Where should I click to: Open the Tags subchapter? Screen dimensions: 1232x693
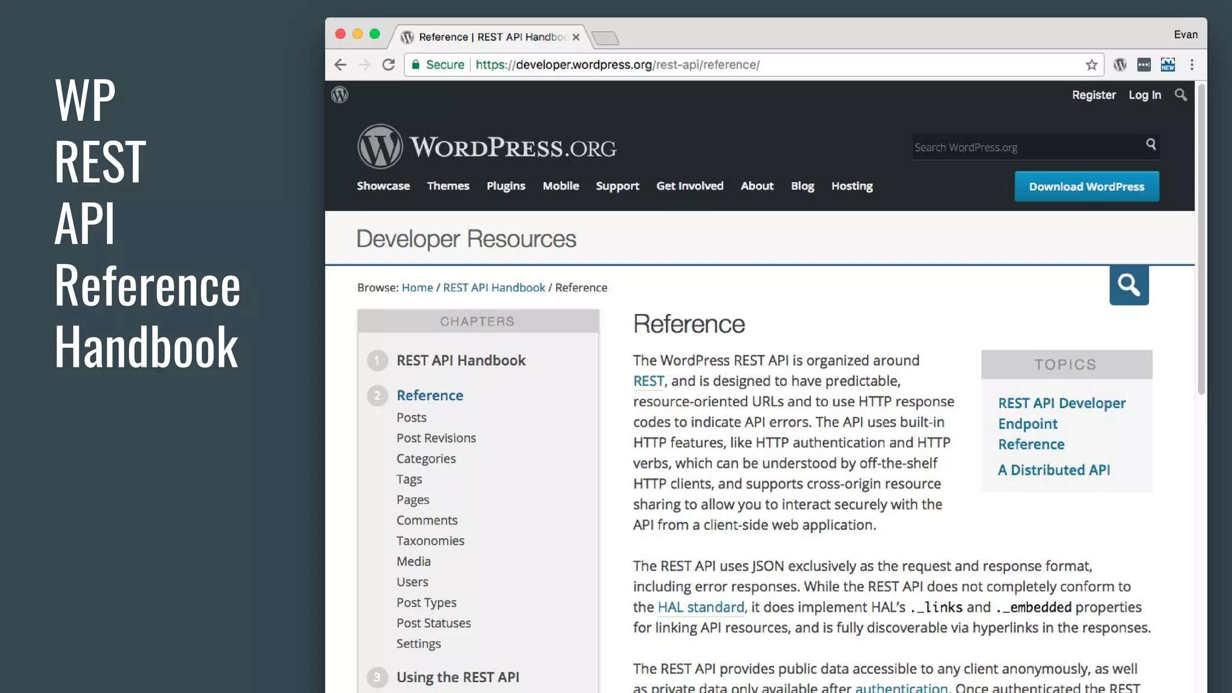pyautogui.click(x=409, y=479)
